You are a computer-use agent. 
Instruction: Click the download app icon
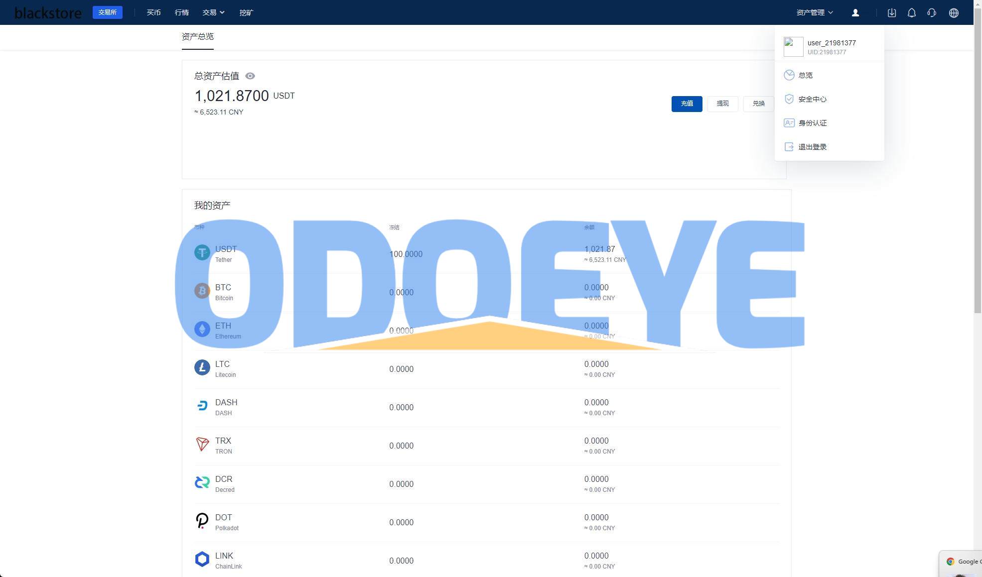click(x=892, y=13)
